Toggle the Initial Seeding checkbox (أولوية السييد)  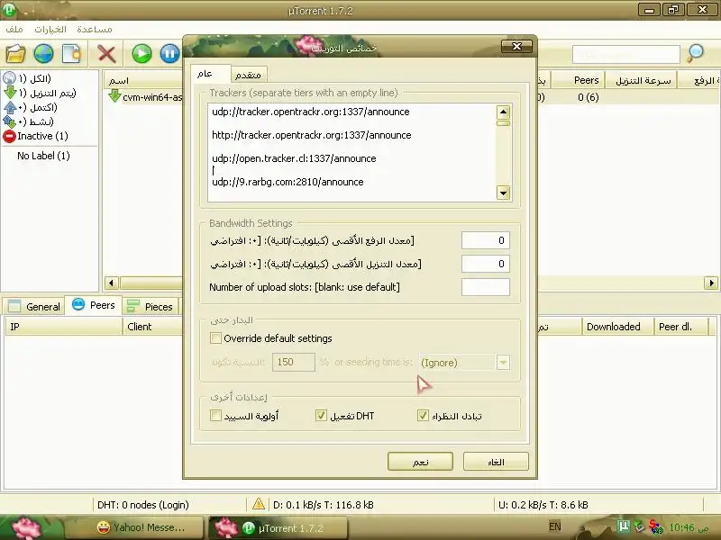point(215,416)
